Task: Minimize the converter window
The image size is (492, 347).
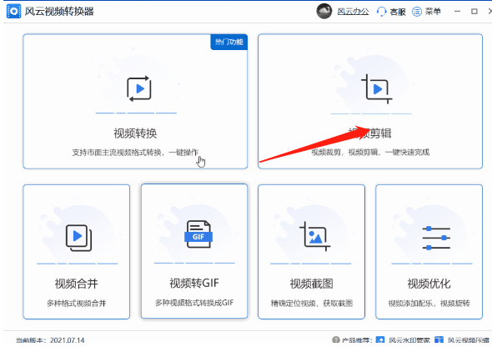Action: click(x=458, y=12)
